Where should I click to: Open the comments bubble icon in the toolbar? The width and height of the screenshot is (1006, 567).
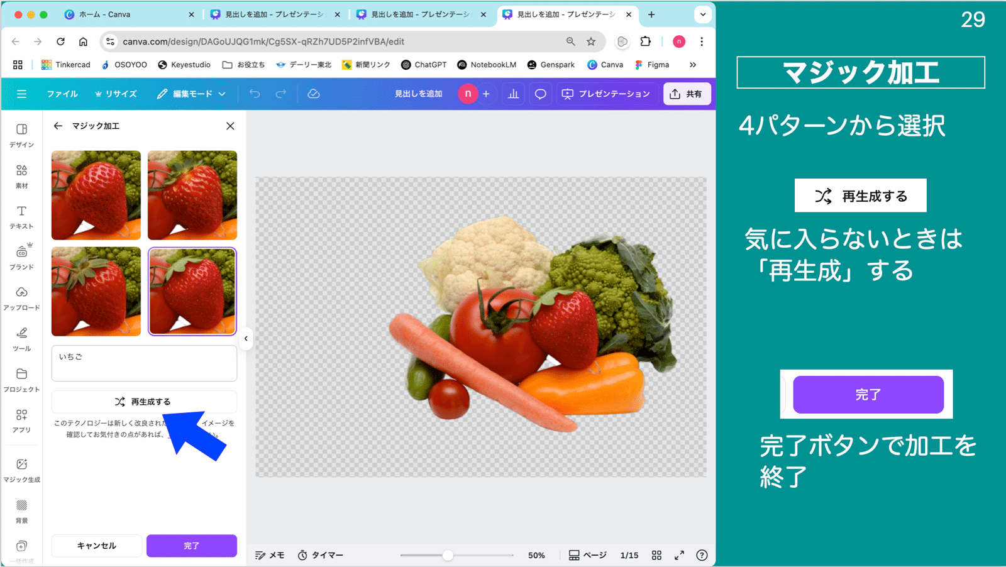pyautogui.click(x=539, y=93)
